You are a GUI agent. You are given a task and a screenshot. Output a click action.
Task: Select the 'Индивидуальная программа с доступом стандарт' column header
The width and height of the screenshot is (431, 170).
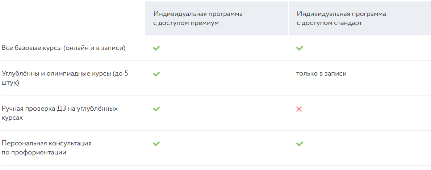[x=341, y=18]
